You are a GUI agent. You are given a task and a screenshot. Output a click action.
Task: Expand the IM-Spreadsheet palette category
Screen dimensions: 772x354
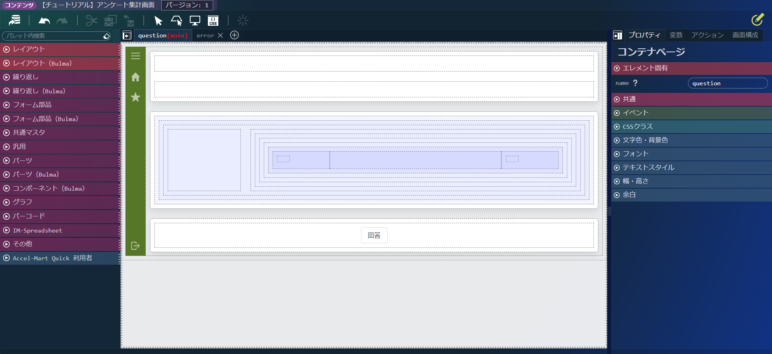tap(60, 230)
